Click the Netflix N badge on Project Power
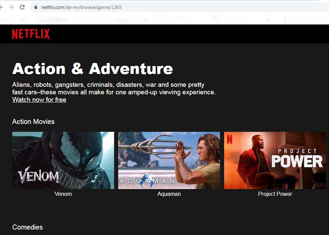 click(230, 139)
